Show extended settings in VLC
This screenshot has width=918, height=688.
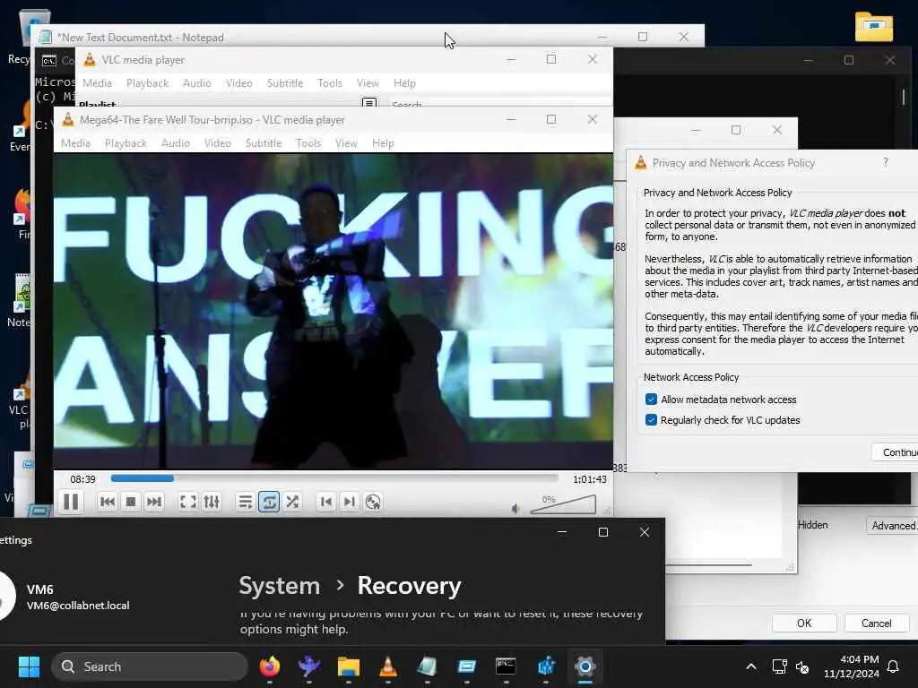coord(212,502)
